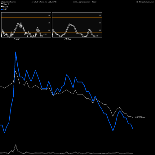Image resolution: width=155 pixels, height=155 pixels.
Task: Click the 'Slow D' legend label
Action: pos(6,4)
